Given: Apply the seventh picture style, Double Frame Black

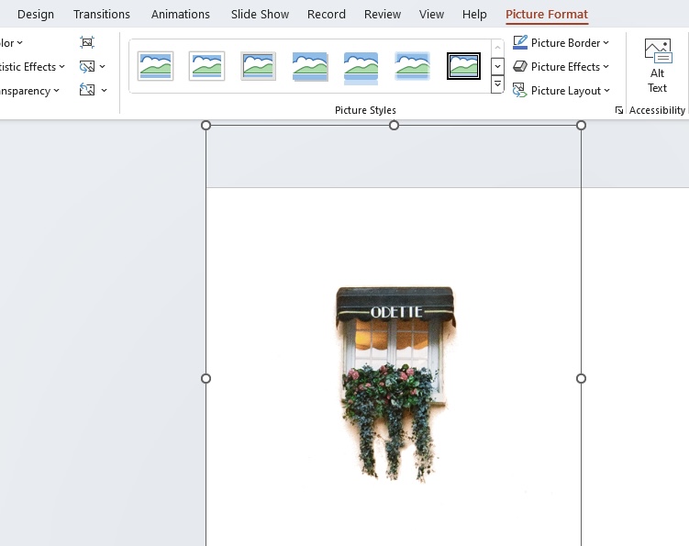Looking at the screenshot, I should [x=463, y=66].
